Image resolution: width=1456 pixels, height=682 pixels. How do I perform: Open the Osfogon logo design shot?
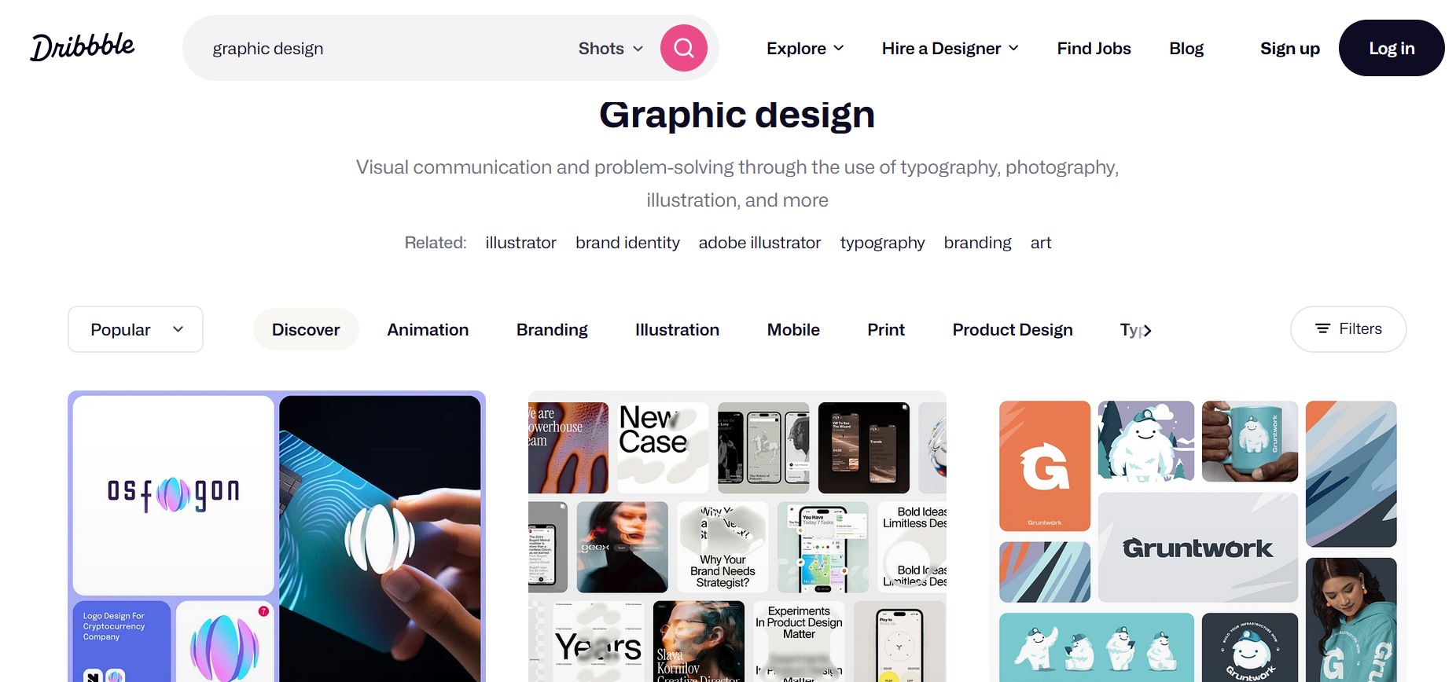click(x=277, y=537)
